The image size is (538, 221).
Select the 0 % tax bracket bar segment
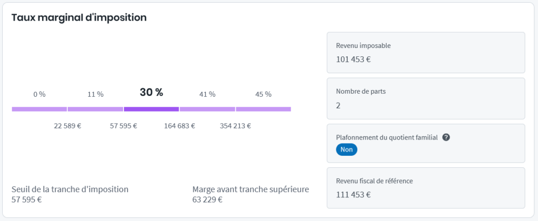coord(39,109)
